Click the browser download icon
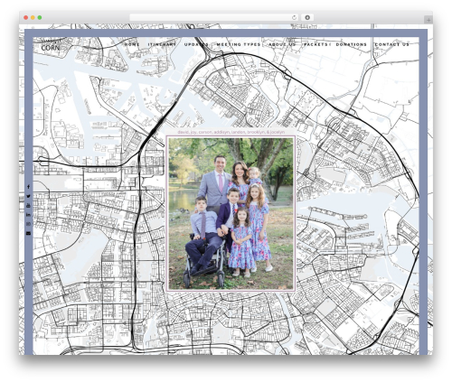 (307, 17)
